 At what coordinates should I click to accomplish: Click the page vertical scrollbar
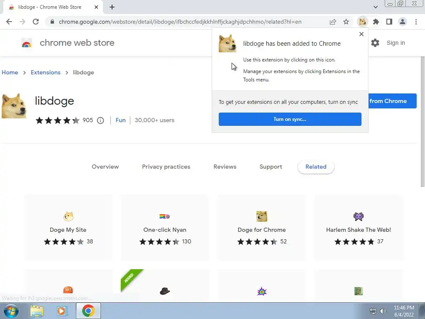(423, 122)
